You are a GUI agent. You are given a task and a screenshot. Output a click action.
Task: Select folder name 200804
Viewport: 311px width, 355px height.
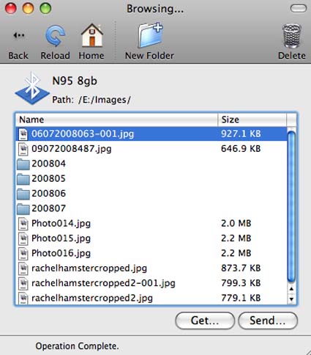49,164
